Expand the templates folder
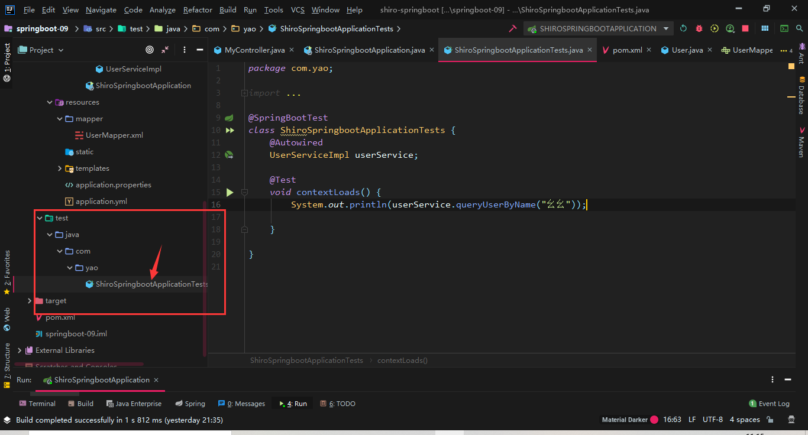808x435 pixels. pyautogui.click(x=60, y=168)
